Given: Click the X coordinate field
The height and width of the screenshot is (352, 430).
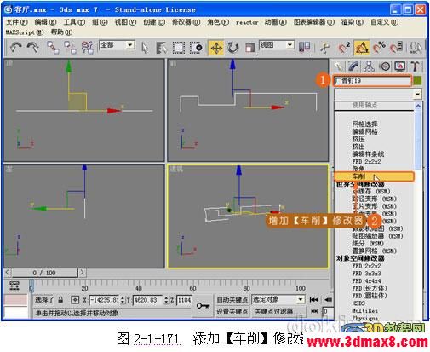Looking at the screenshot, I should (105, 300).
